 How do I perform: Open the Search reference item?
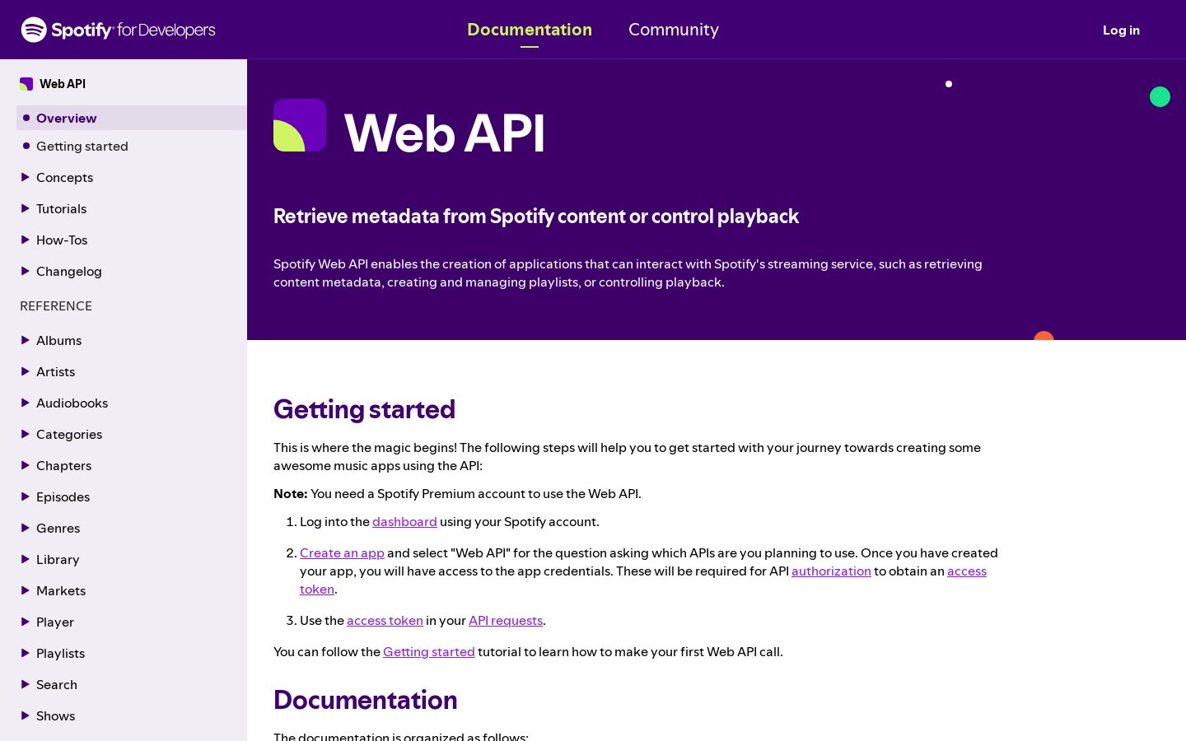click(57, 684)
